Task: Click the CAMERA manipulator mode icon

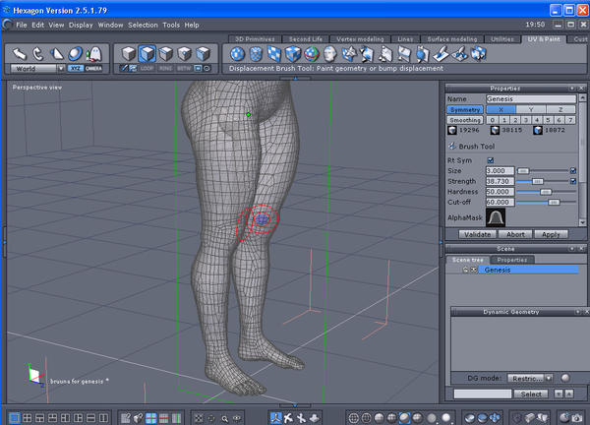Action: [x=93, y=69]
